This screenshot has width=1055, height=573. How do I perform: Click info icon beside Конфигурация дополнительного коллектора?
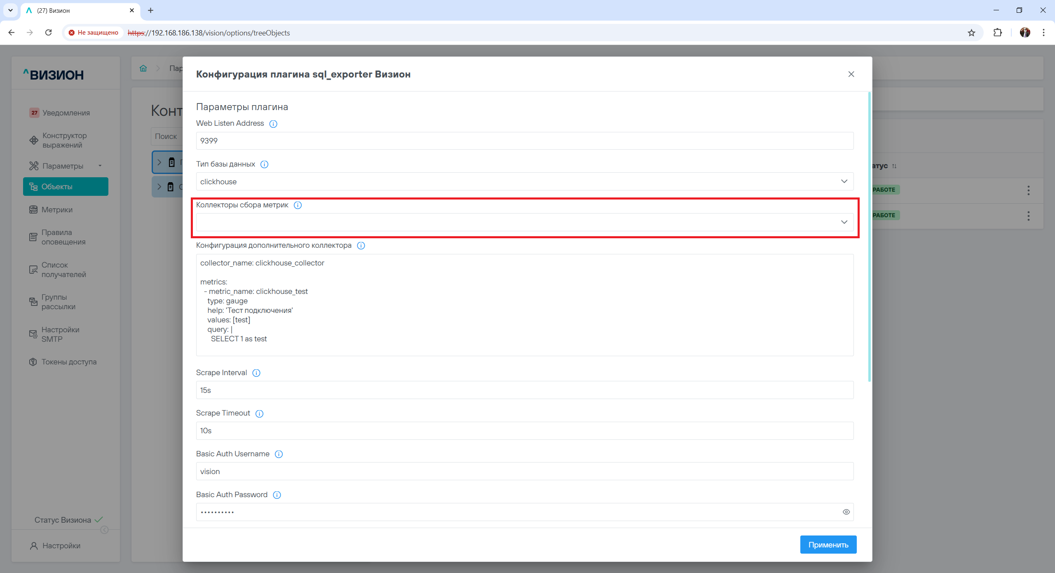coord(361,246)
